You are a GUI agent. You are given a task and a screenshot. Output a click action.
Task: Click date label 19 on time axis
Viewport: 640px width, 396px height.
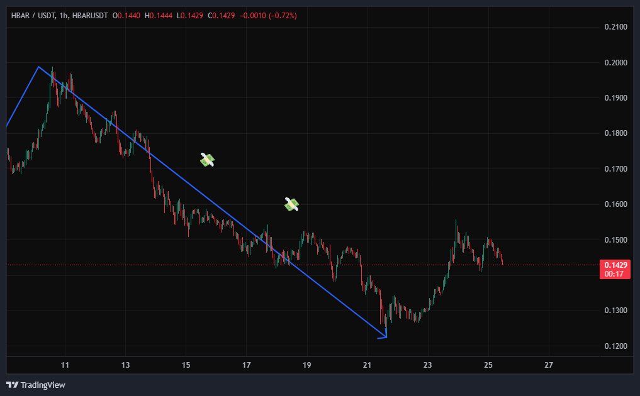pyautogui.click(x=307, y=365)
